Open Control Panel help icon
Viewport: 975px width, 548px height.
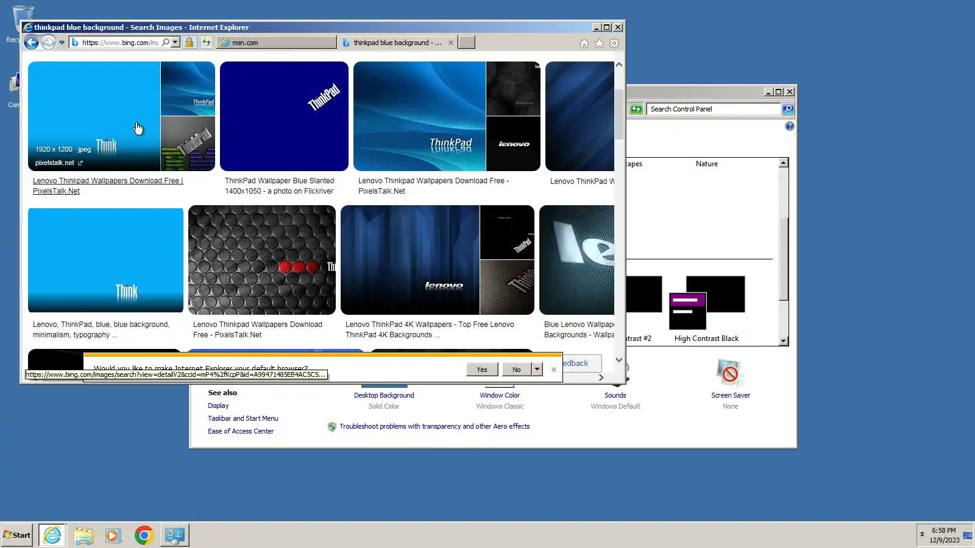(790, 126)
